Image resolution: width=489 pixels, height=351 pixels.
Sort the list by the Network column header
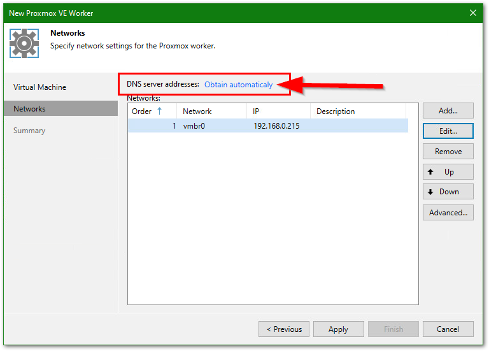[x=197, y=111]
